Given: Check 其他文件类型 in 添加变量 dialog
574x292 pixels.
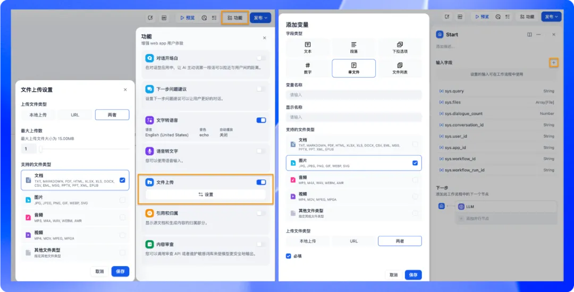Looking at the screenshot, I should coord(415,213).
